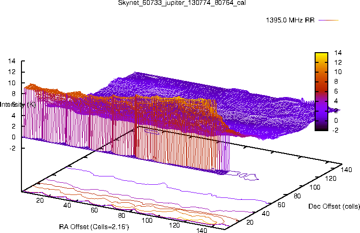Click the color bar label -2
360x233 pixels.
[336, 130]
